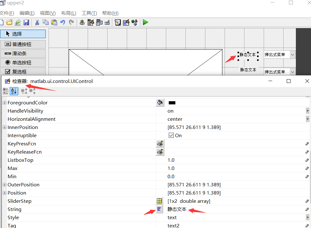Collapse all categories in inspector toolbar
311x228 pixels.
pyautogui.click(x=32, y=91)
